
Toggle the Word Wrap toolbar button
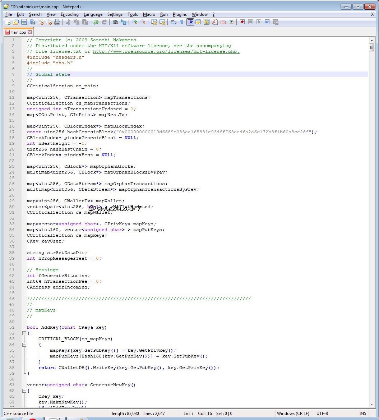click(173, 22)
